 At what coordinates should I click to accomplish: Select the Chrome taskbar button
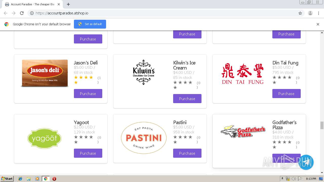tap(46, 179)
